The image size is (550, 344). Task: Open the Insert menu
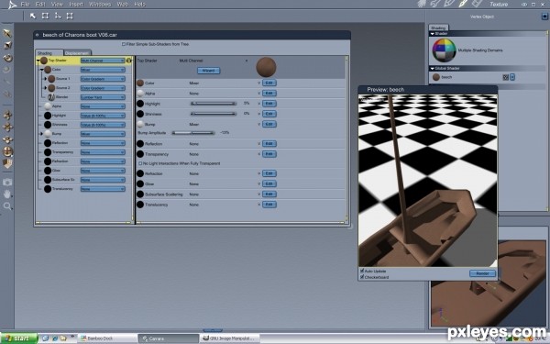coord(76,5)
